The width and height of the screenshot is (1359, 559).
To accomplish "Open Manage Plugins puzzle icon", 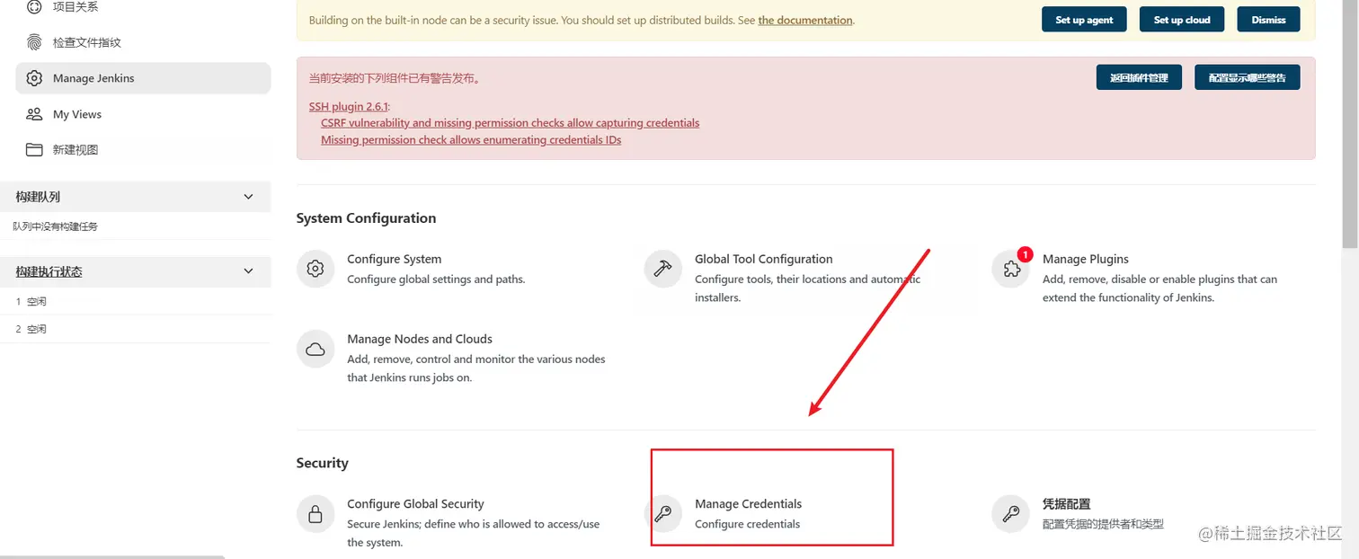I will (x=1011, y=269).
